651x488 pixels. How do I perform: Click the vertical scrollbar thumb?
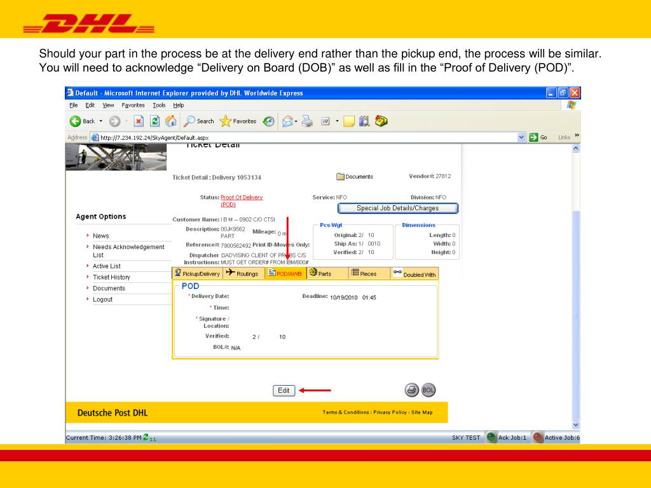[x=576, y=315]
